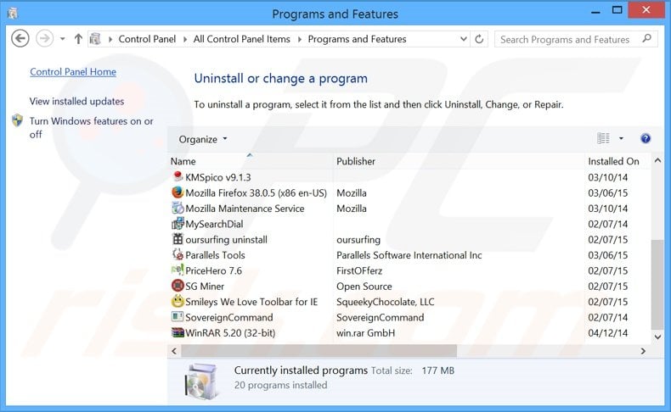671x412 pixels.
Task: Click the vertical scrollbar up arrow
Action: [x=657, y=160]
